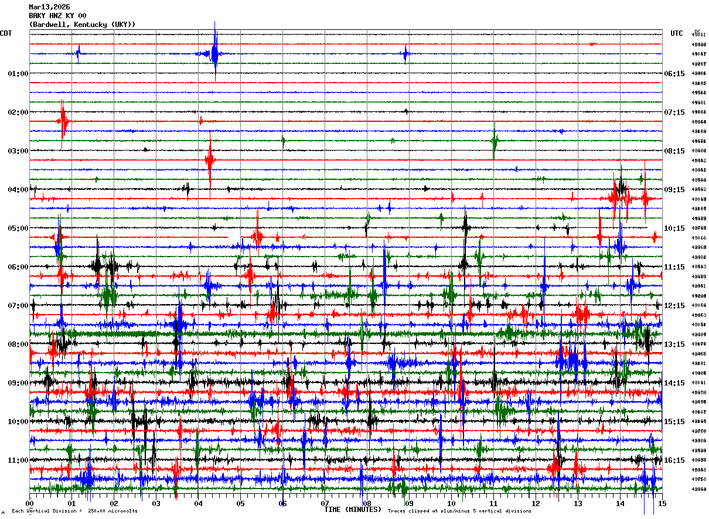The image size is (709, 519).
Task: Click the '05:00' CDT time label
Action: (x=18, y=228)
